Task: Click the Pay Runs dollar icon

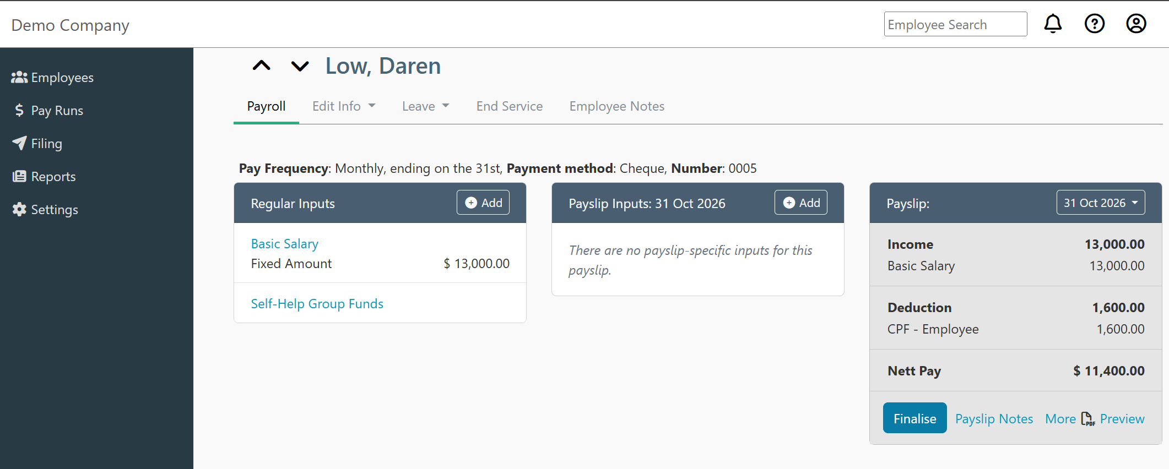Action: [x=19, y=111]
